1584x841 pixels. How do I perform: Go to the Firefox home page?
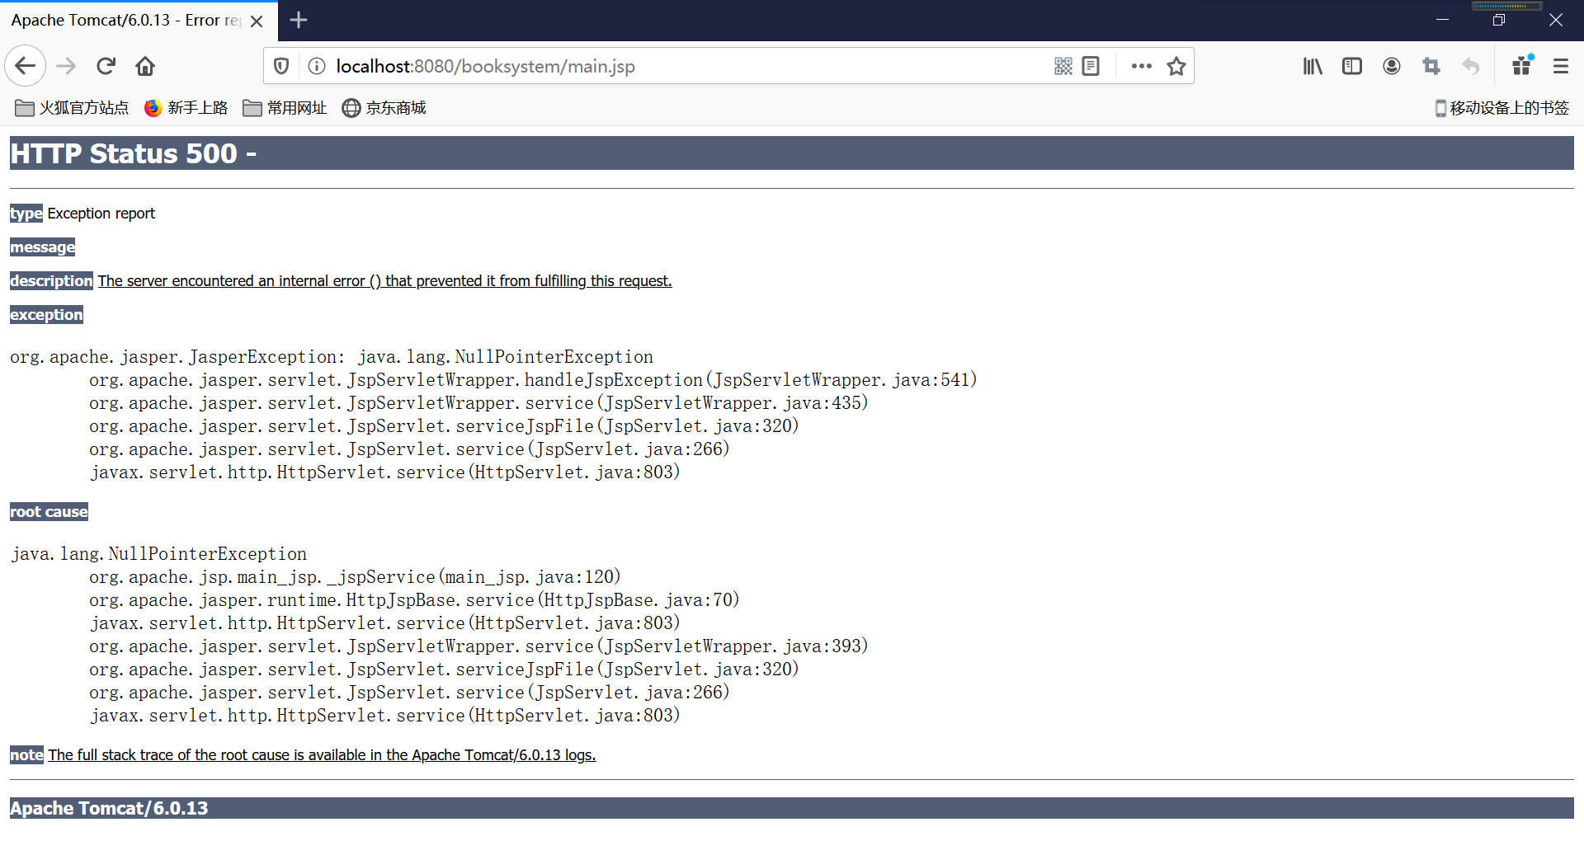(145, 66)
